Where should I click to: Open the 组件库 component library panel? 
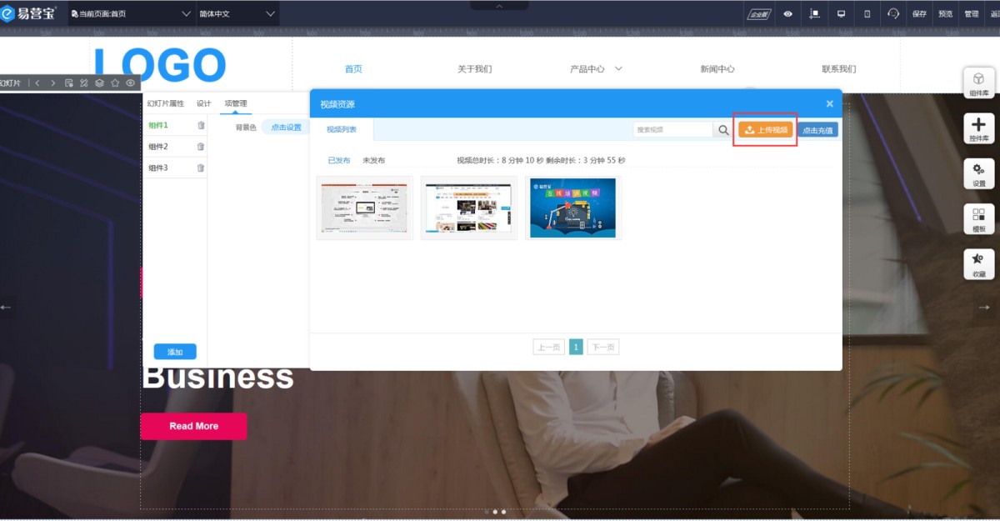(x=978, y=83)
